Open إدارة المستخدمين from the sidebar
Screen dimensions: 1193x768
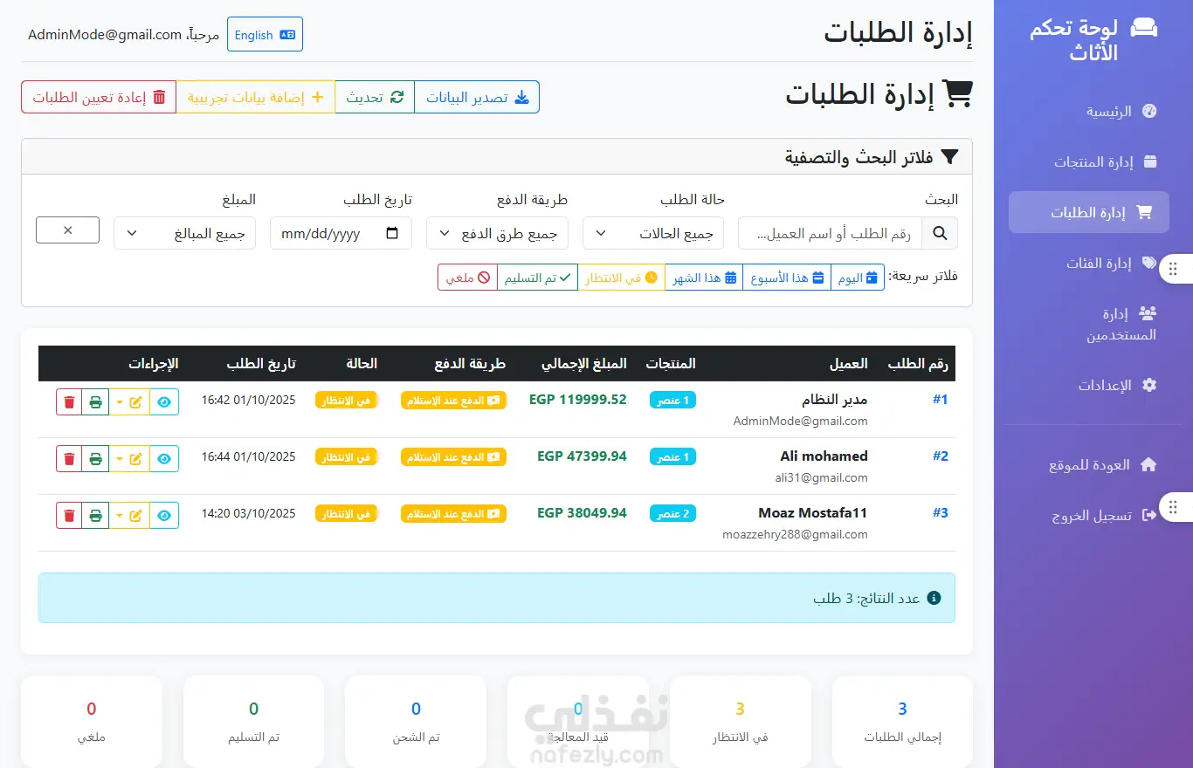click(1089, 324)
